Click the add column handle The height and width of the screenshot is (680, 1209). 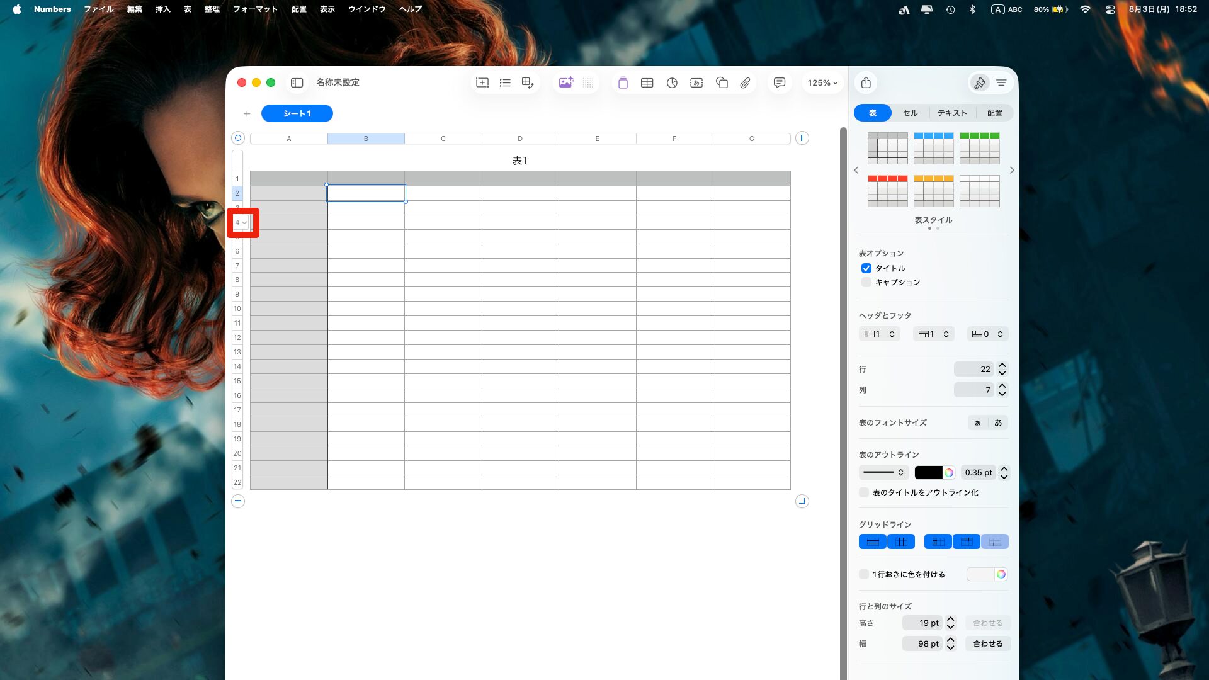coord(802,138)
